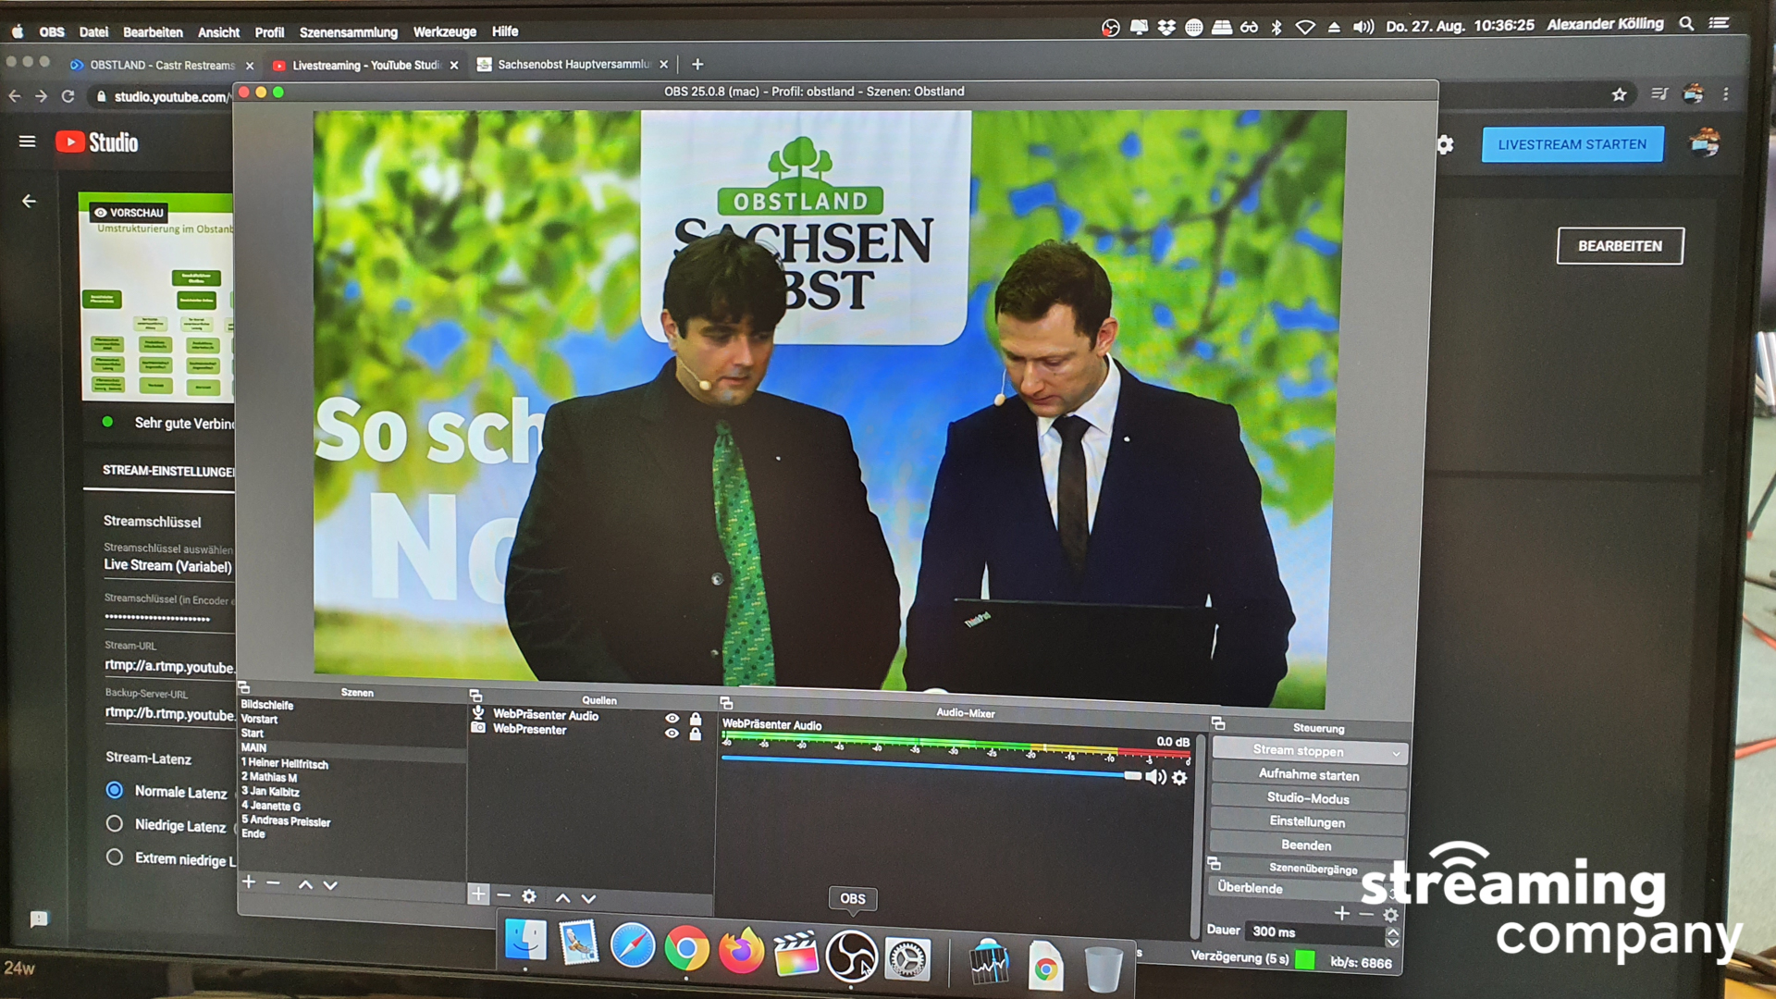
Task: Increase or decrease Dauer stepper arrows
Action: (1392, 936)
